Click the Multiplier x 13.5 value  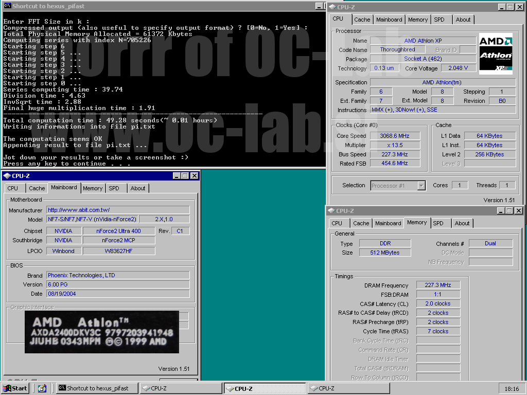[x=395, y=145]
